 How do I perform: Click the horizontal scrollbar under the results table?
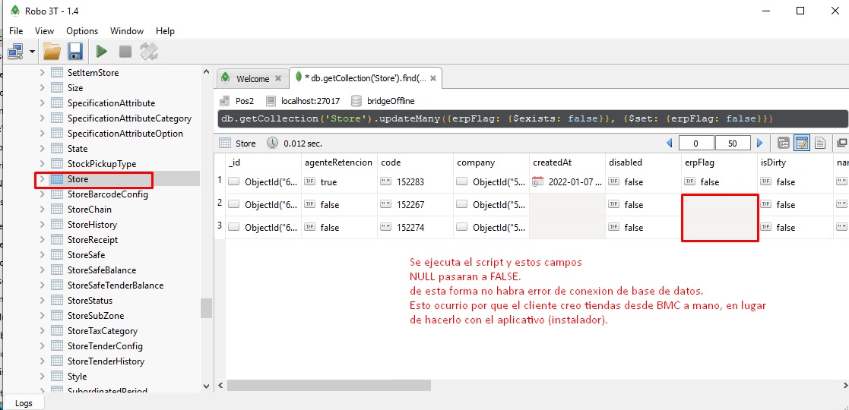coord(456,386)
